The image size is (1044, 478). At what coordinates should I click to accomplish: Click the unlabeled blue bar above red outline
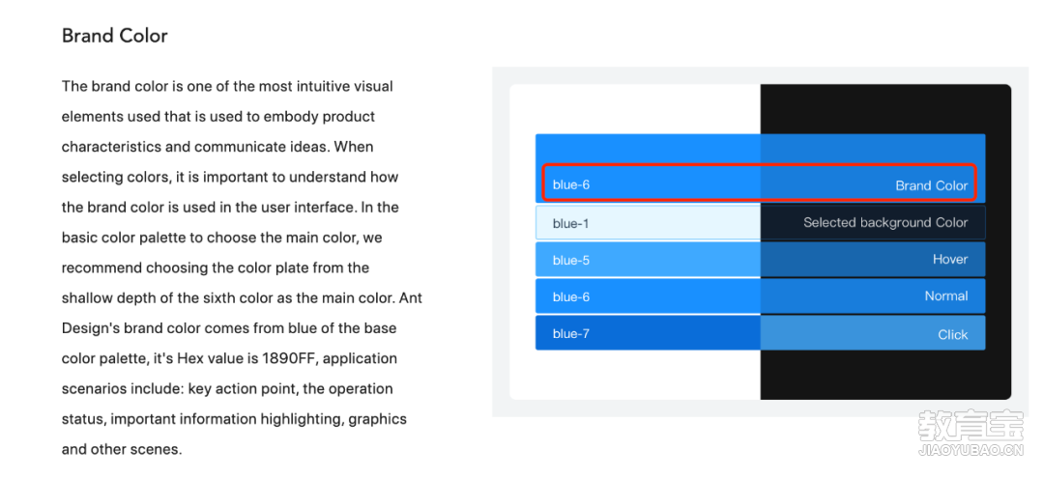pyautogui.click(x=761, y=149)
